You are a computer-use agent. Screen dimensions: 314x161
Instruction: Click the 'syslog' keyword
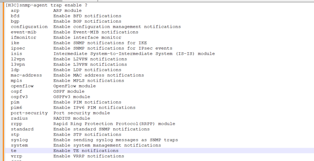click(19, 140)
